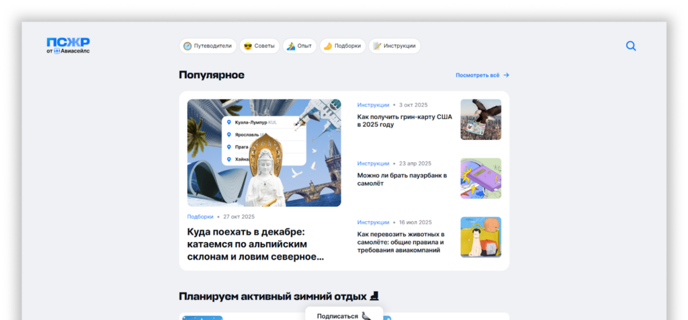Click the sunglasses emoji in Советы

coord(248,46)
